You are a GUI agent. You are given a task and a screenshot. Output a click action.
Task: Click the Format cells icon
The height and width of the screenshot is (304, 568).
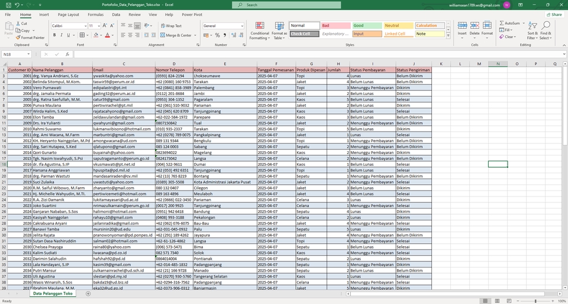[487, 25]
